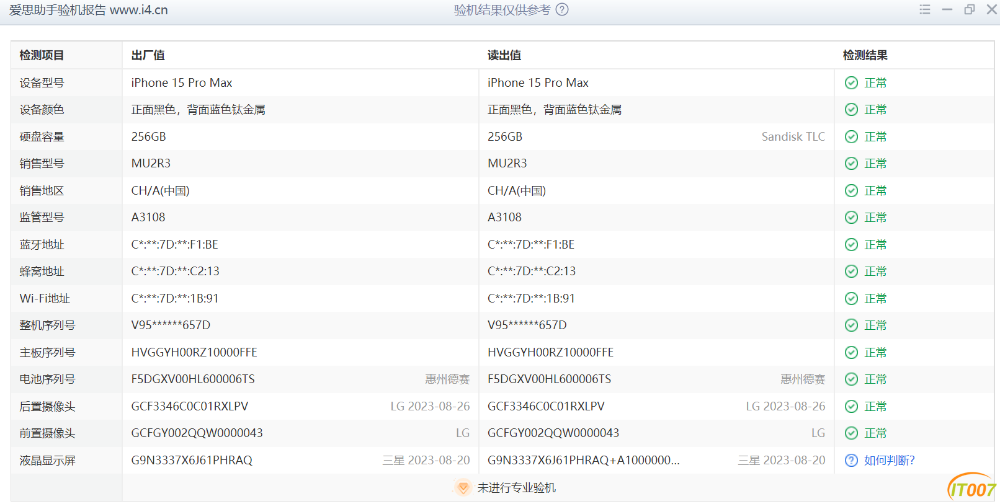Click factory value MU2R3 in 销售型号 row
Screen dimensions: 1000x504
click(x=151, y=164)
